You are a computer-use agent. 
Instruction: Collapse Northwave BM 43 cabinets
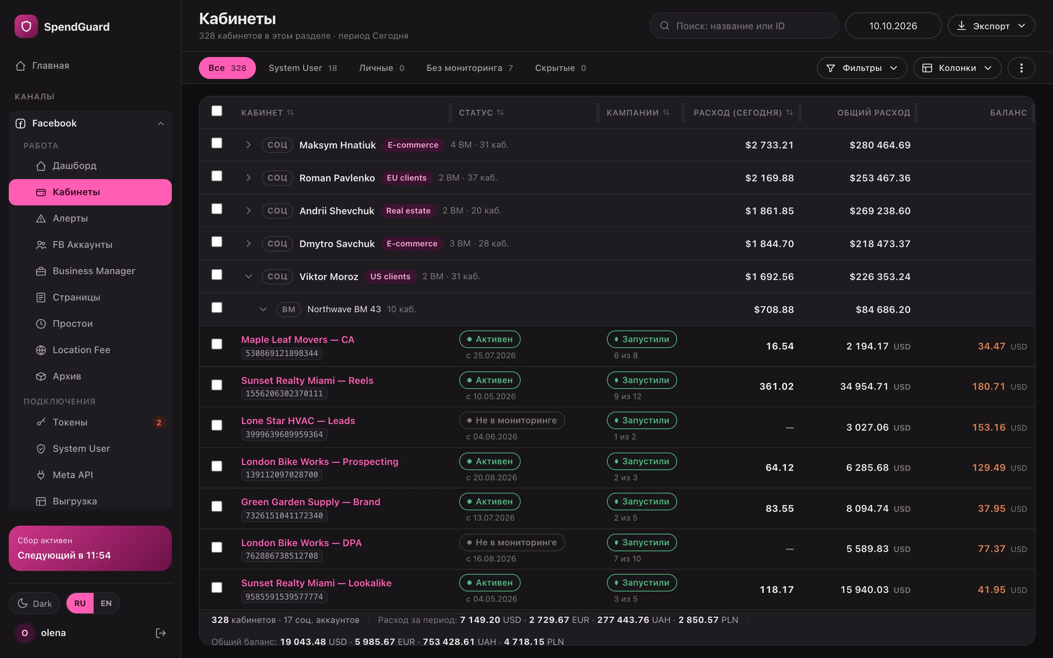pos(263,309)
